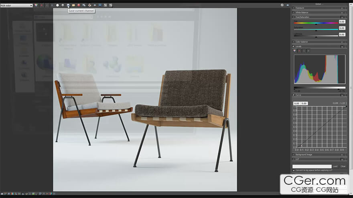The width and height of the screenshot is (353, 198).
Task: Enable track mouse while rendering icon
Action: point(89,5)
